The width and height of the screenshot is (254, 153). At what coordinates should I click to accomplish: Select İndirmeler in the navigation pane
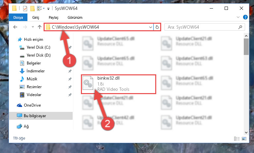point(36,71)
